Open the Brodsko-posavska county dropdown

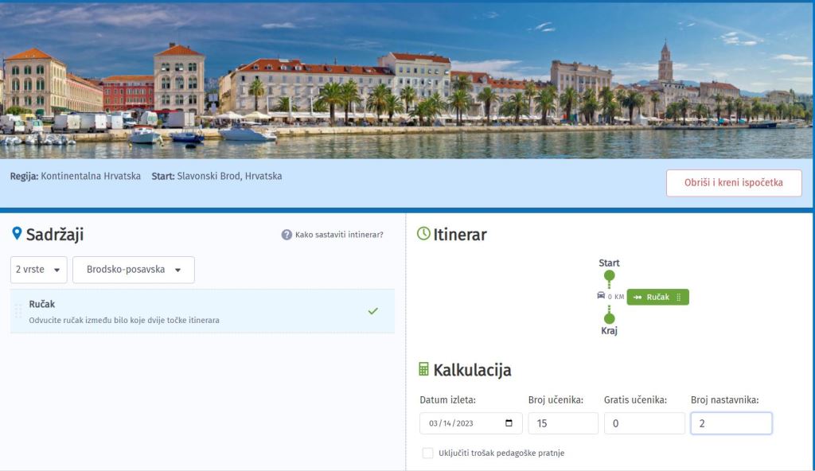pos(134,270)
